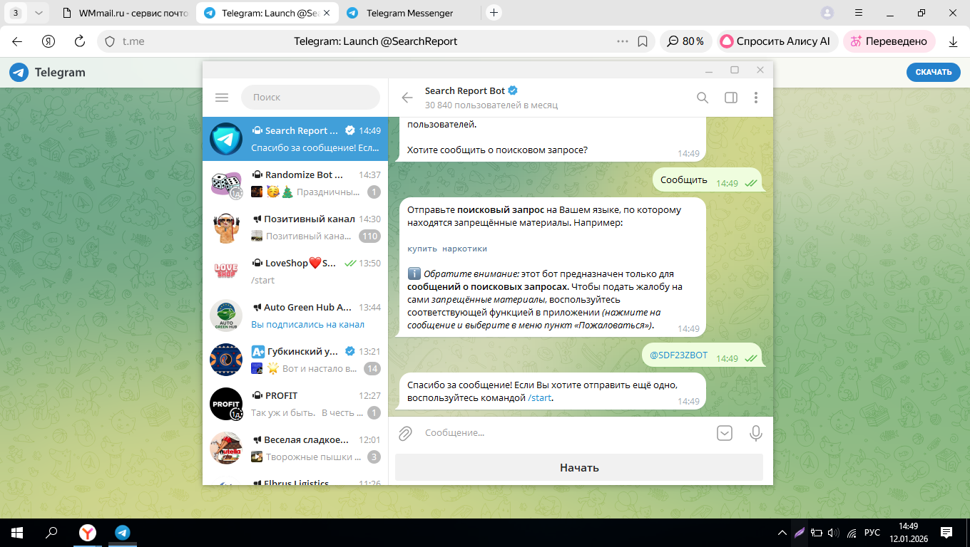
Task: Open the browser profile avatar icon
Action: tap(827, 13)
